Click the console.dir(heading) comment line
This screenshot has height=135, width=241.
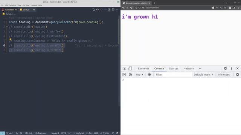[28, 27]
